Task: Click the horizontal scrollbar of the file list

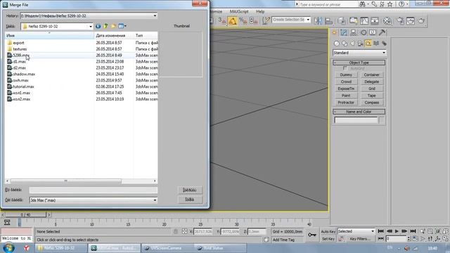Action: [65, 181]
